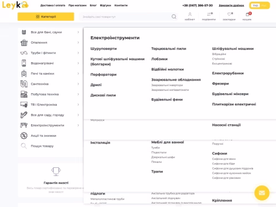Click the Електроінструменти sidebar icon

[x=24, y=125]
